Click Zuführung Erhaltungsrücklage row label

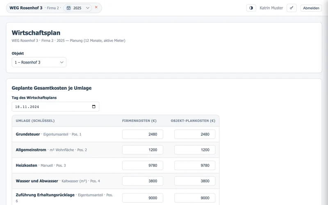(45, 195)
